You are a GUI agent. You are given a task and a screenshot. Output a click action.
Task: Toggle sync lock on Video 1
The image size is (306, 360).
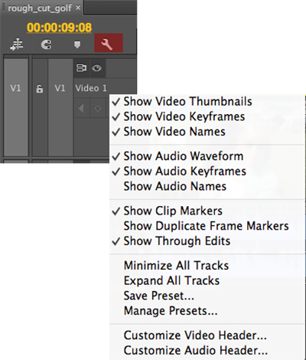tap(81, 68)
